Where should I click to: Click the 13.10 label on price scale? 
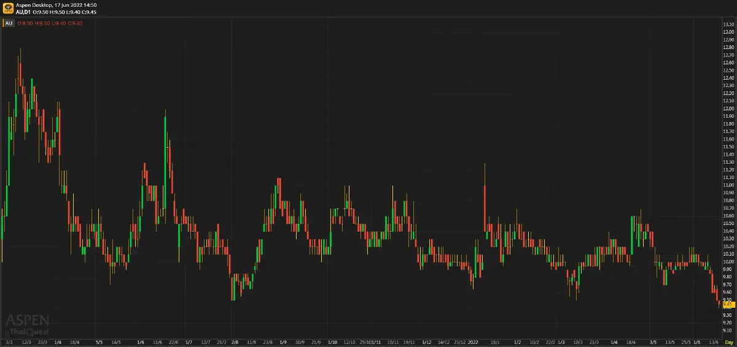click(728, 25)
